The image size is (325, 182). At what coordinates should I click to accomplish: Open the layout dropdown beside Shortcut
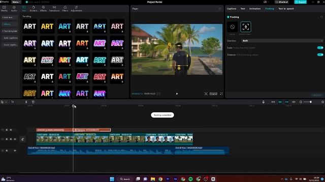point(266,2)
